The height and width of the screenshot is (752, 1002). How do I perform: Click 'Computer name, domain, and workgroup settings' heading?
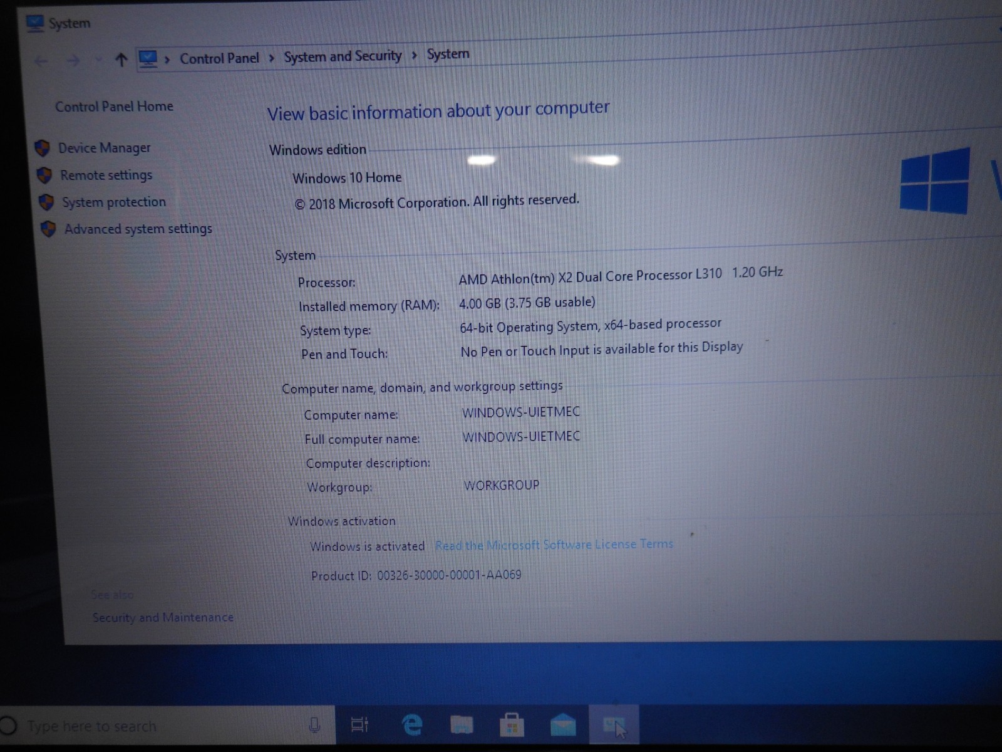click(x=422, y=387)
